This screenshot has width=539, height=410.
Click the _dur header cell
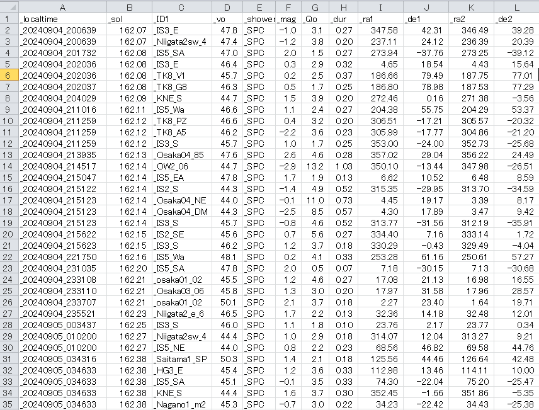[344, 18]
